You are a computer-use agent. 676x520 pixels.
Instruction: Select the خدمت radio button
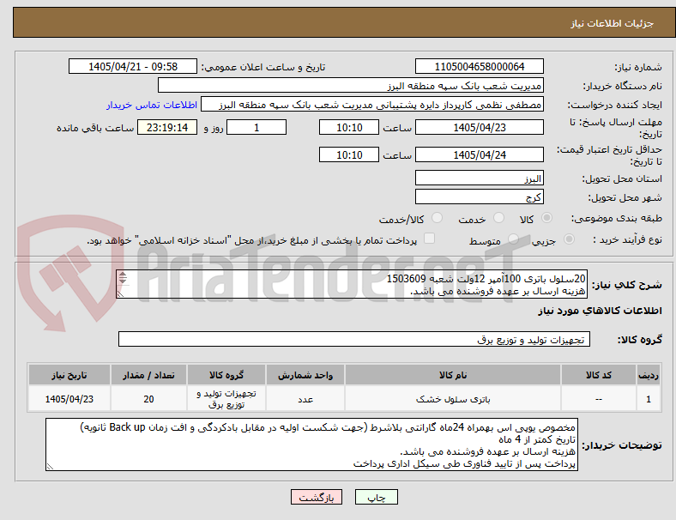point(498,218)
